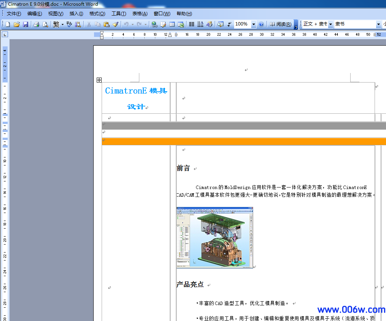The width and height of the screenshot is (386, 321).
Task: Select the embedded mold design image
Action: click(215, 237)
